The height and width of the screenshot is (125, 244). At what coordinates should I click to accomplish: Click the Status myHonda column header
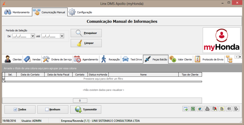[98, 74]
